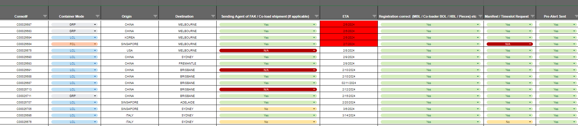
Task: Open the FCL Container Mode dropdown for C00025684
Action: [75, 44]
